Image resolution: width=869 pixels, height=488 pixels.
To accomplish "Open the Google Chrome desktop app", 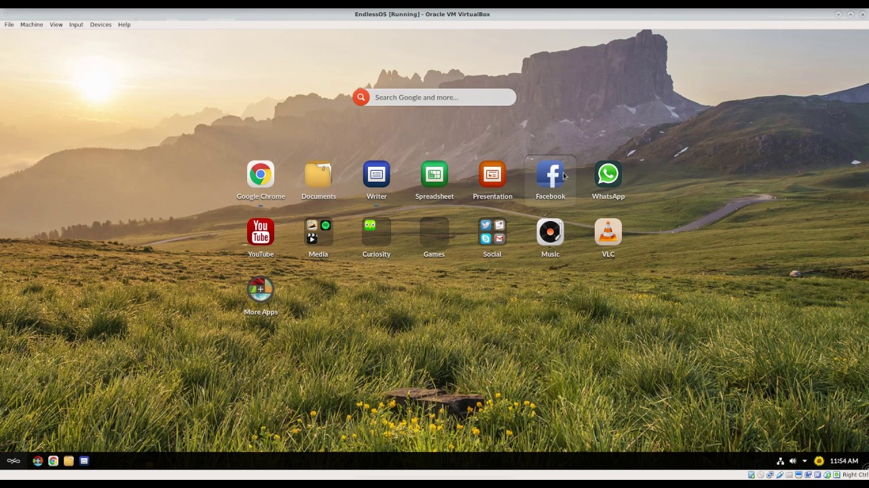I will point(261,181).
